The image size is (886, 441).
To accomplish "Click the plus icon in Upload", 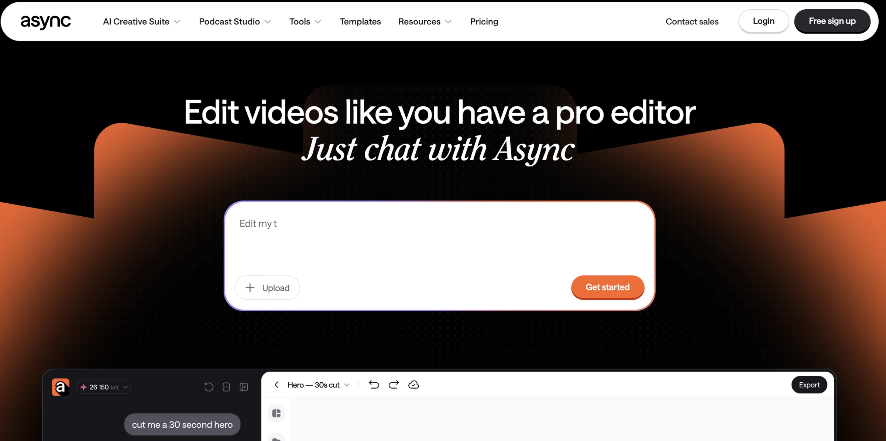I will coord(250,288).
